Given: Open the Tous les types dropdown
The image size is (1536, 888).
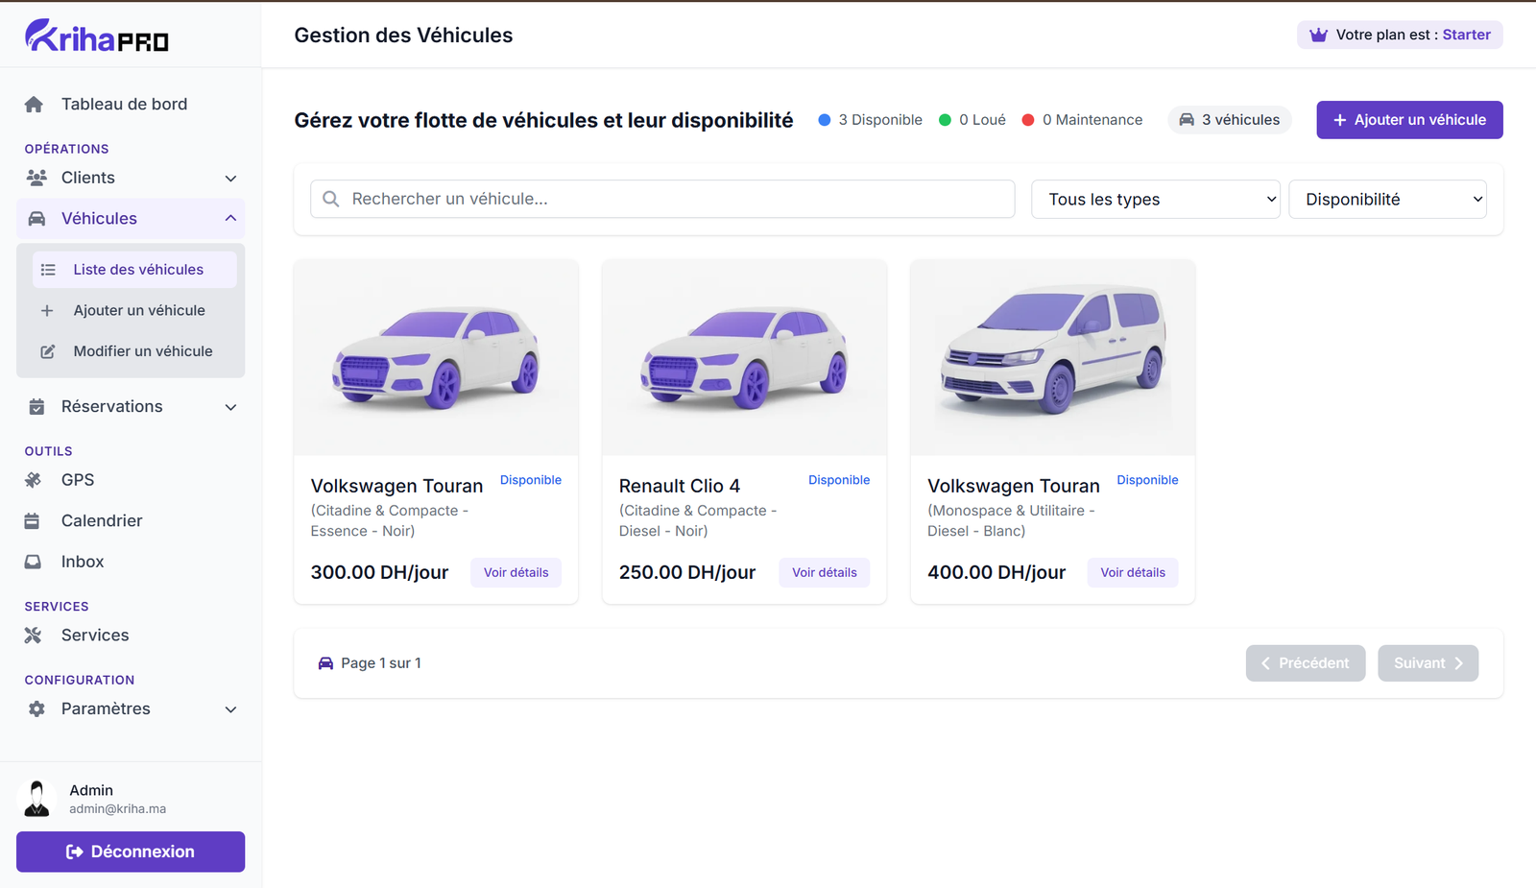Looking at the screenshot, I should pos(1155,200).
